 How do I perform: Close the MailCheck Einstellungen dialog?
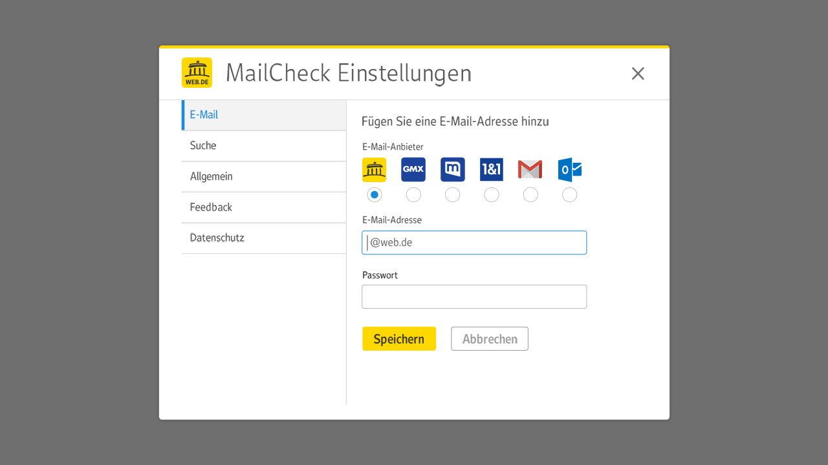[x=638, y=74]
